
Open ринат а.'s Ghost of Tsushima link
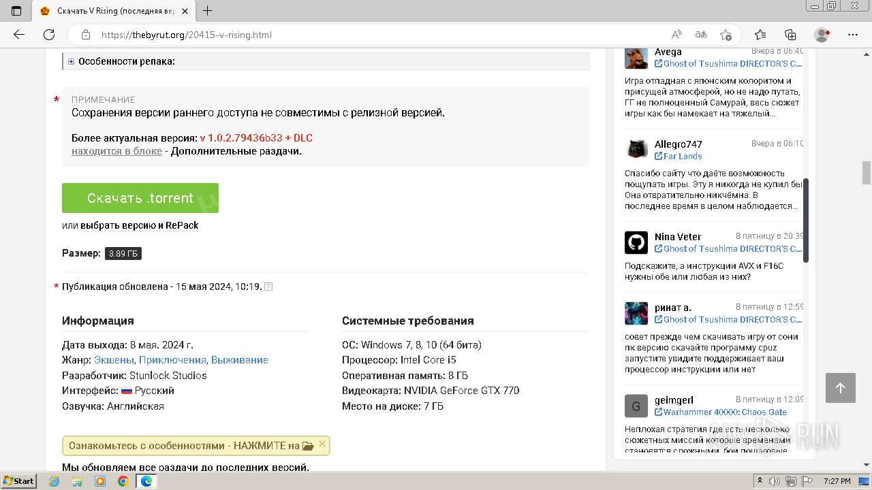pos(728,320)
